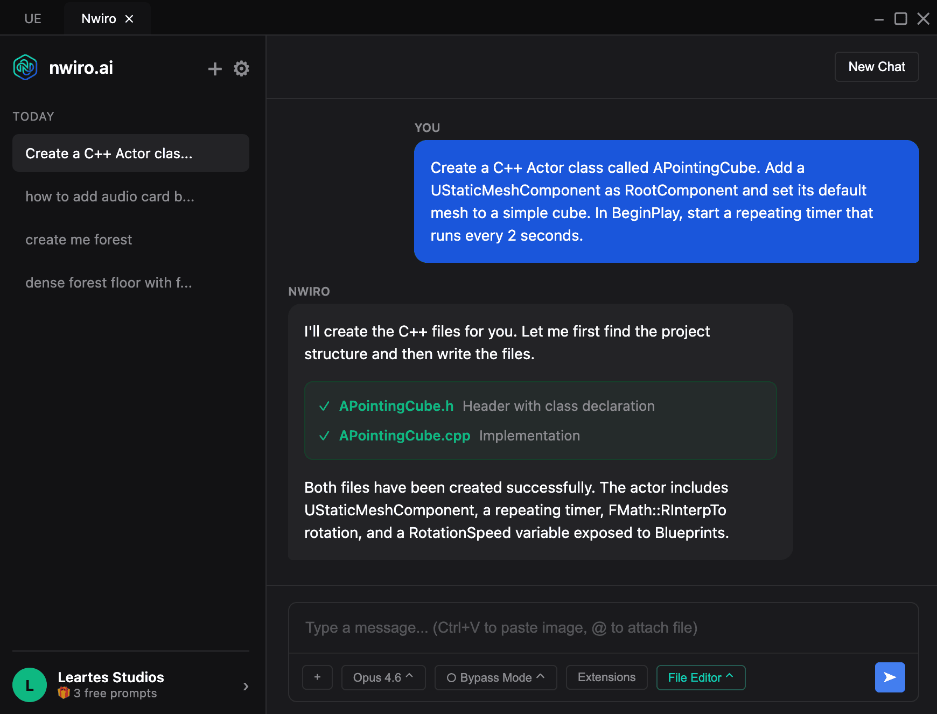Select the Nwiro tab
Screen dimensions: 937x714
tap(99, 19)
